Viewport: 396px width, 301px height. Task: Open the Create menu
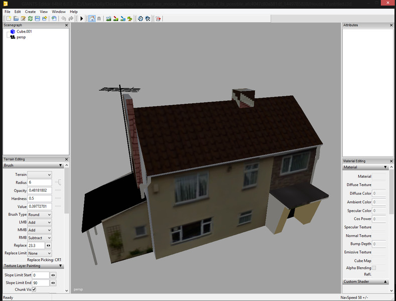(x=30, y=12)
